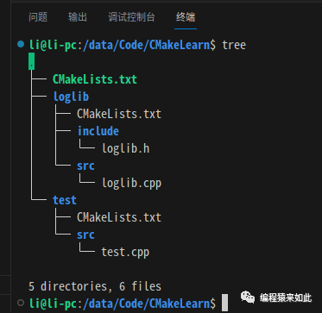Click li@li-pc in the first prompt line
The image size is (322, 313).
click(x=54, y=45)
